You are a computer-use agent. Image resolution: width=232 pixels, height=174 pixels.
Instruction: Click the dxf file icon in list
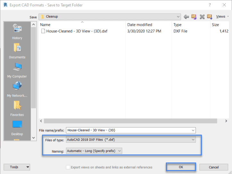tap(43, 31)
